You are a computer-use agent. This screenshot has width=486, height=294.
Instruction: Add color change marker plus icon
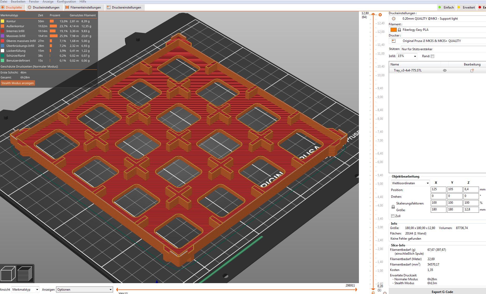click(x=380, y=15)
